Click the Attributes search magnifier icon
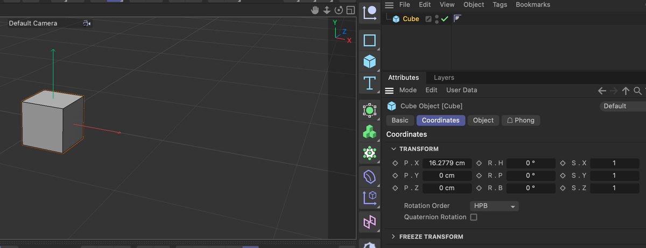The height and width of the screenshot is (248, 646). coord(637,91)
